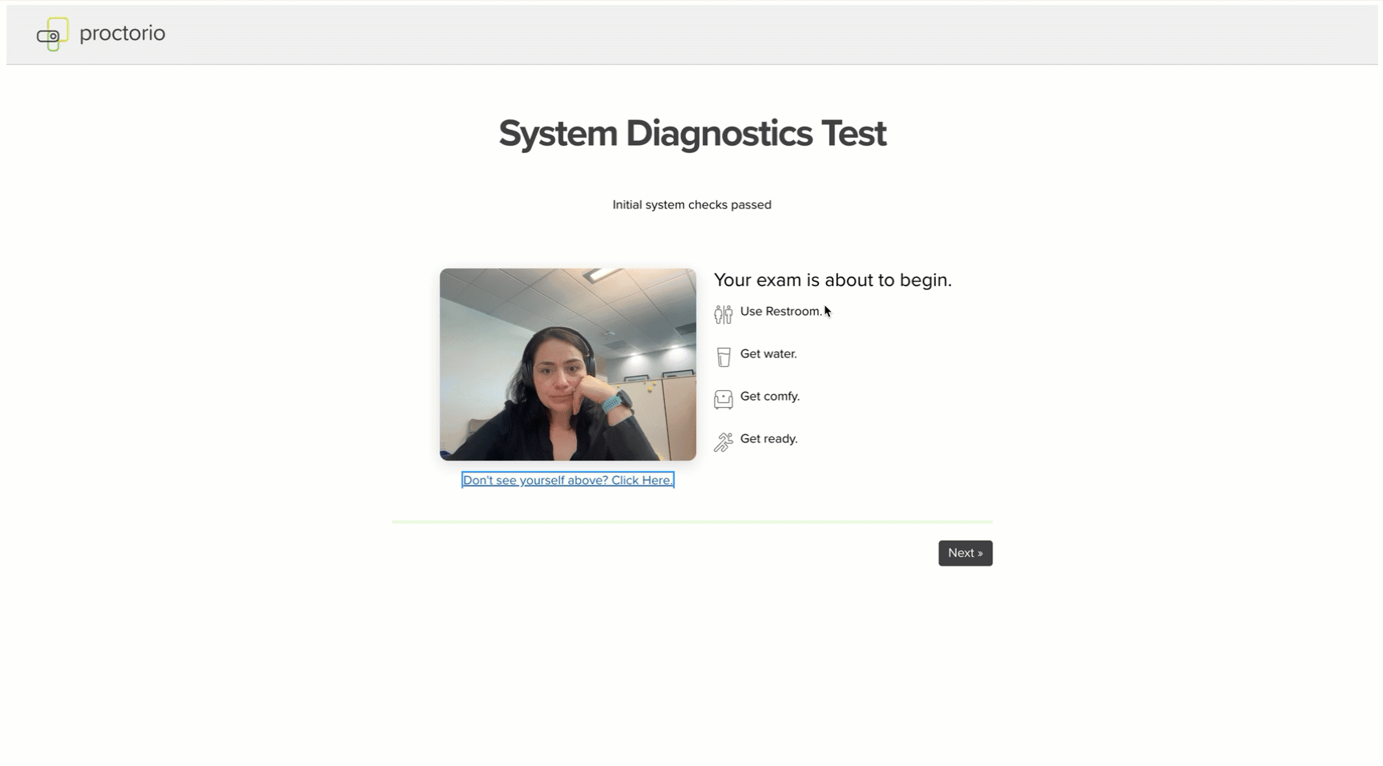Click "Your exam is about to begin." heading

(x=833, y=280)
